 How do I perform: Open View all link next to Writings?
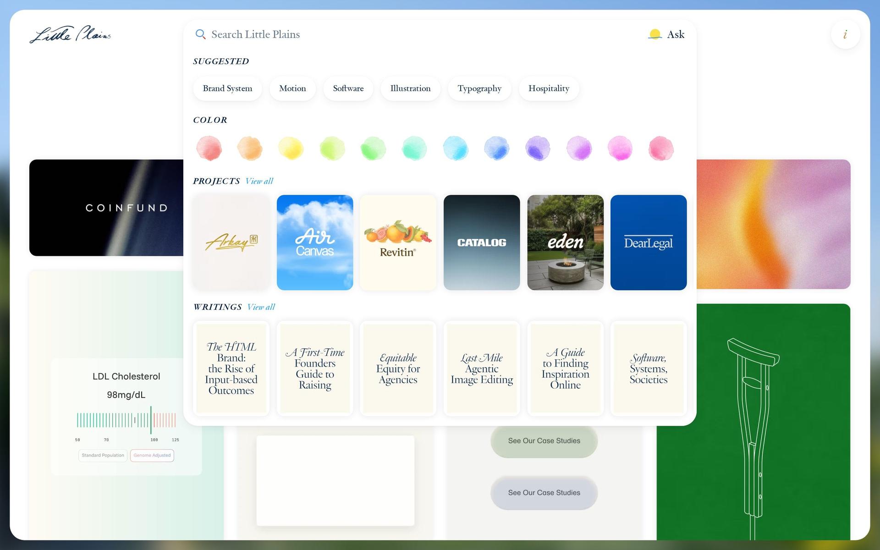click(261, 307)
